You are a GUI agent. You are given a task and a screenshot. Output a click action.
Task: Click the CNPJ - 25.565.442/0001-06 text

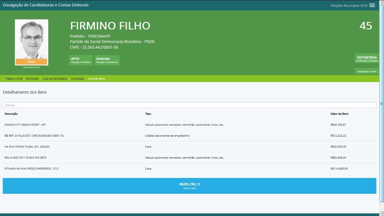point(94,47)
